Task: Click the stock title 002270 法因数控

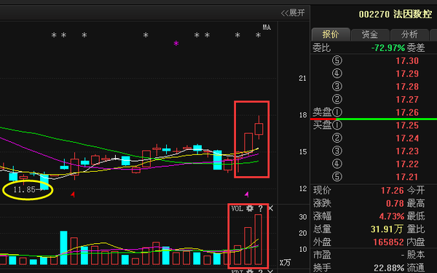Action: click(x=395, y=14)
